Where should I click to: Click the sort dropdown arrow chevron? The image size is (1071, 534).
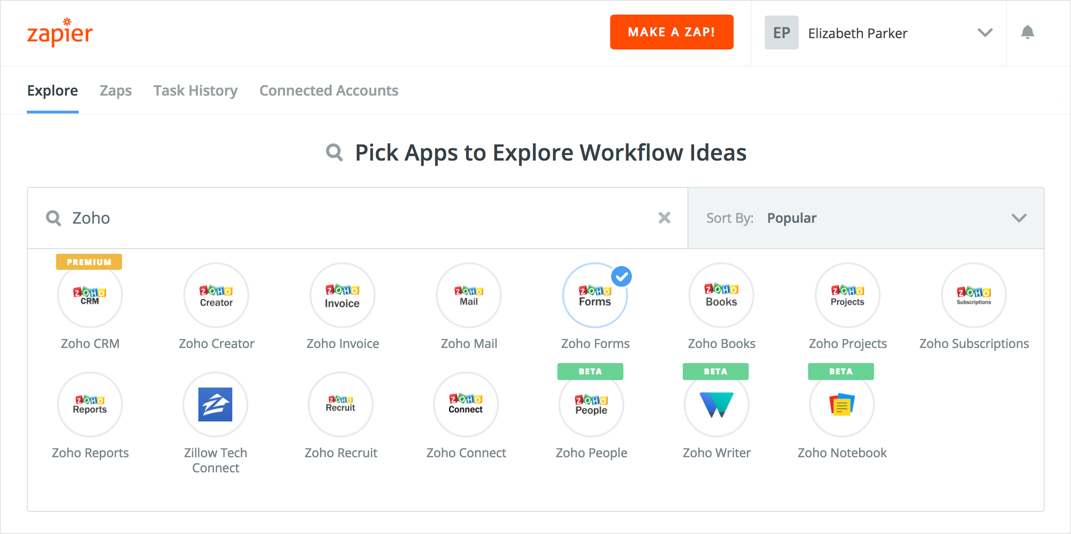(1019, 218)
